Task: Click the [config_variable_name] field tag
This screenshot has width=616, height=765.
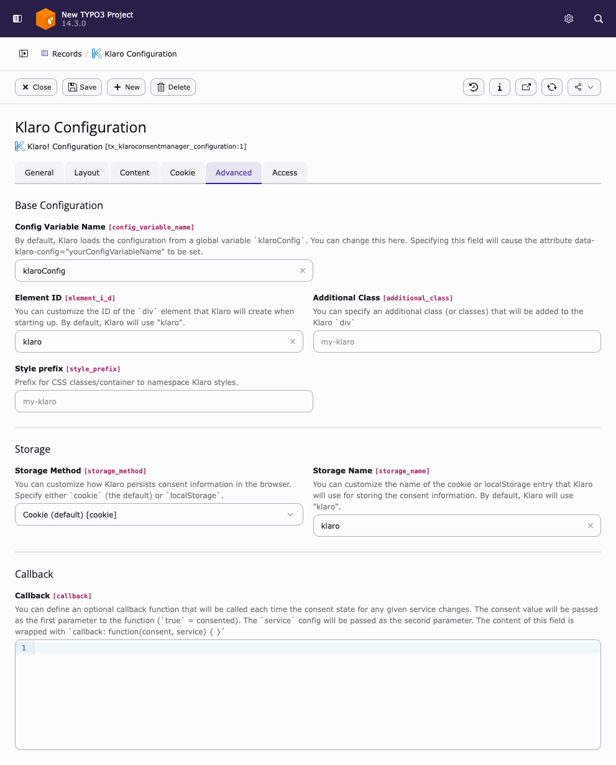Action: 152,228
